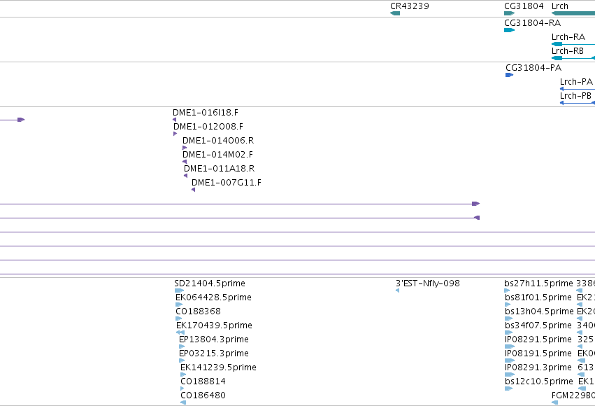Viewport: 595px width, 406px height.
Task: Select the CR43239 gene glyph
Action: click(x=395, y=13)
